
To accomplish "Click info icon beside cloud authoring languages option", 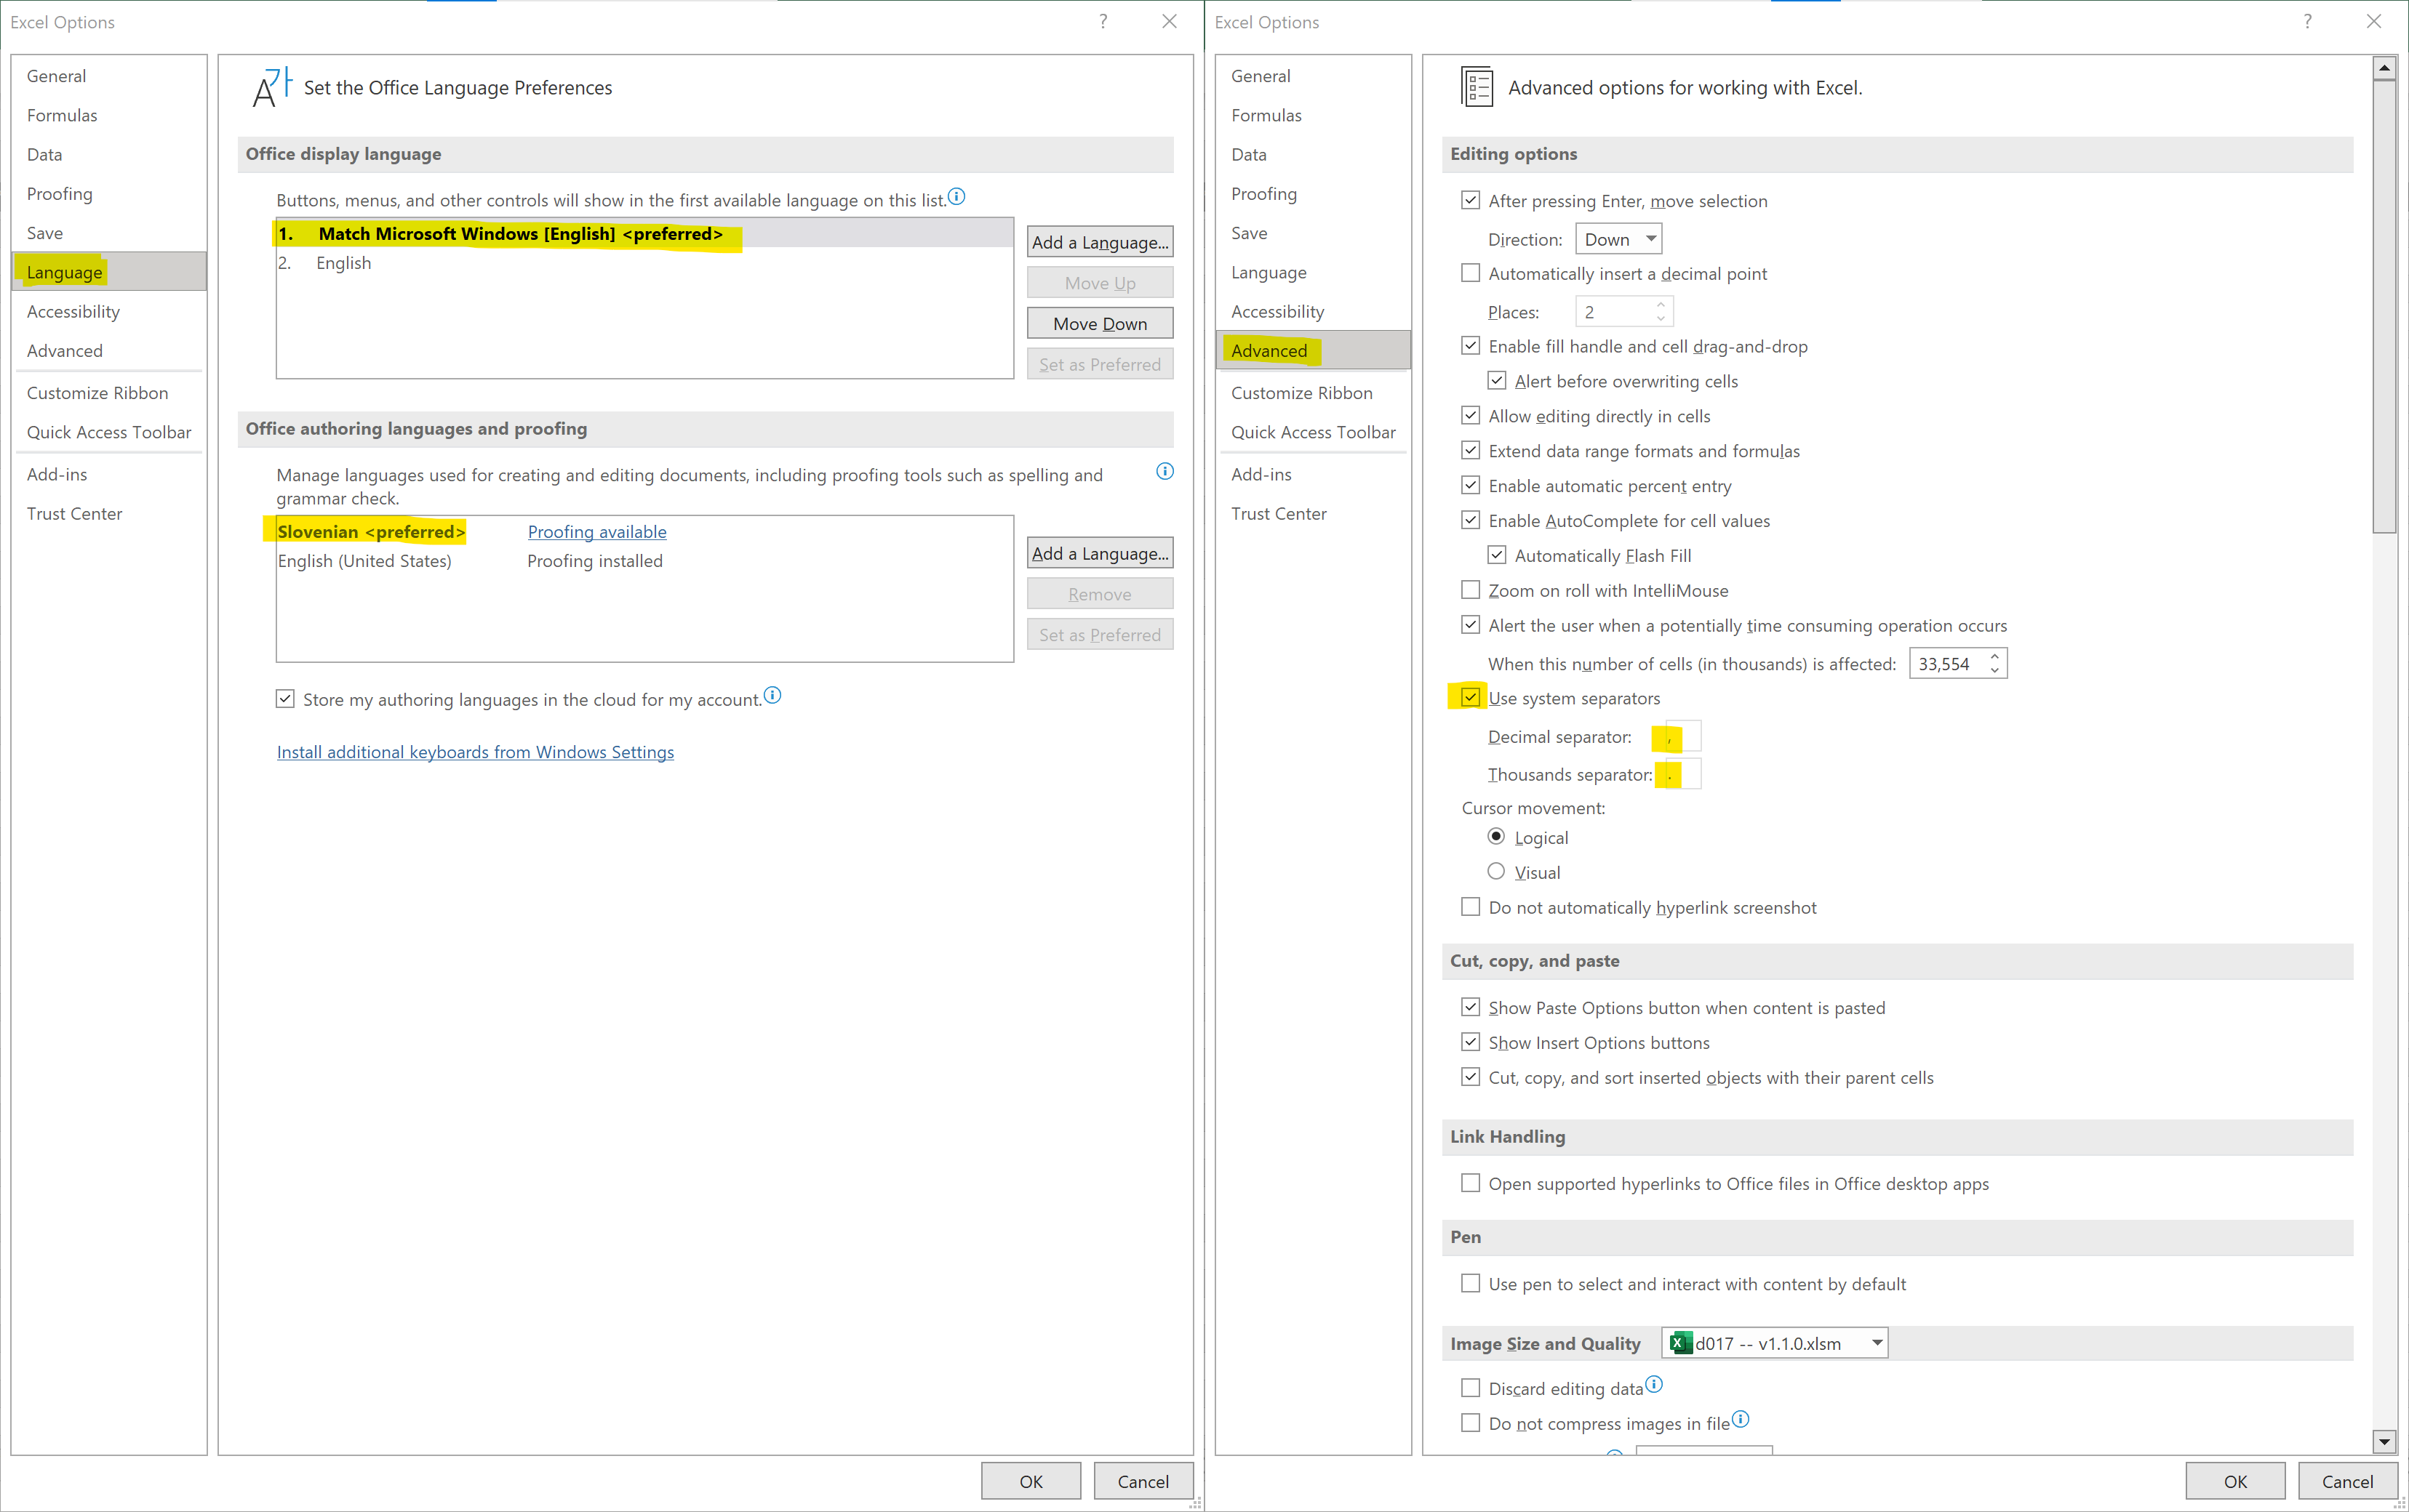I will (x=772, y=695).
